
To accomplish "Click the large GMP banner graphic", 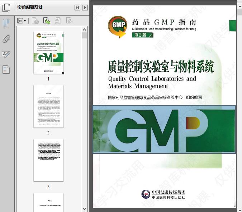I will [164, 129].
